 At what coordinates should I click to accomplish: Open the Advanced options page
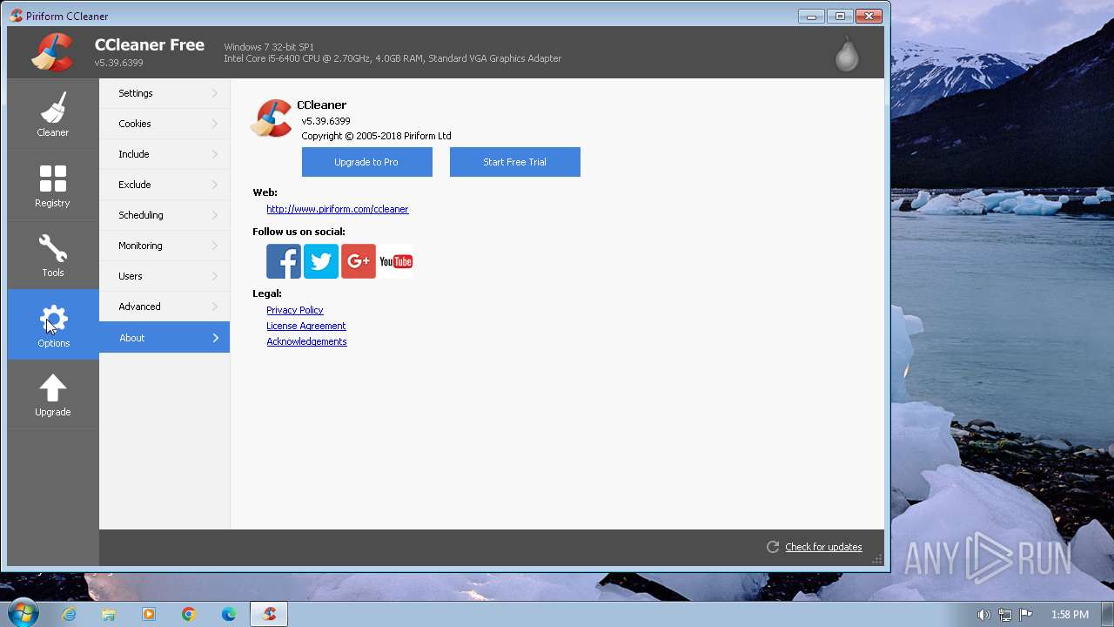coord(164,307)
